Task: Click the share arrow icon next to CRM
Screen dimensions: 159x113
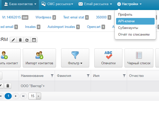Action: pos(27,40)
